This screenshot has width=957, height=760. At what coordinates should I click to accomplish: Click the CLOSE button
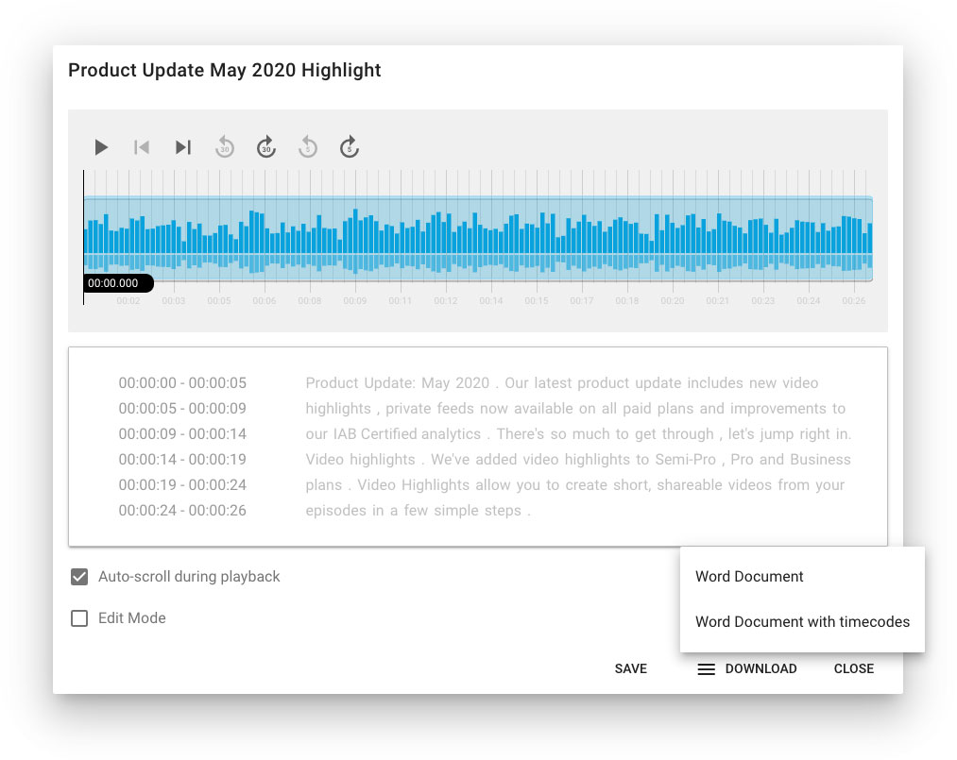point(853,668)
